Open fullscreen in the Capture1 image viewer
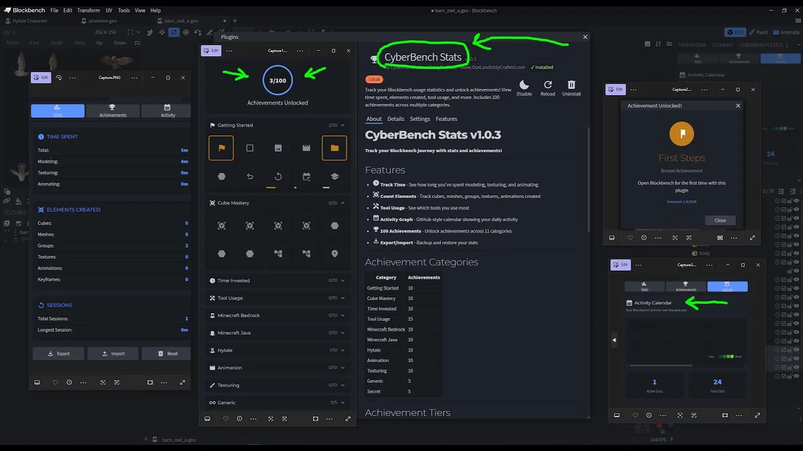The height and width of the screenshot is (451, 803). click(348, 419)
